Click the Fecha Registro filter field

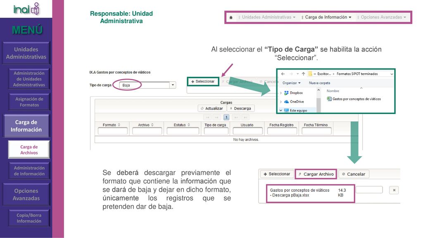click(x=282, y=131)
